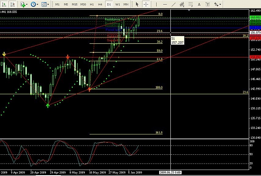261x176 pixels.
Task: Toggle Chart Shift icon
Action: pos(13,4)
